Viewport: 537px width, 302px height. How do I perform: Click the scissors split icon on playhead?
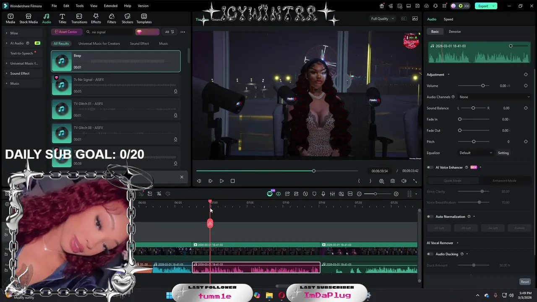(210, 224)
